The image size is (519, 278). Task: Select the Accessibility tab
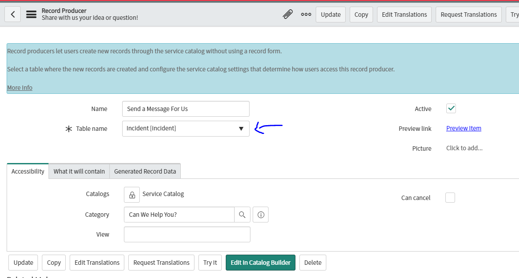tap(27, 171)
